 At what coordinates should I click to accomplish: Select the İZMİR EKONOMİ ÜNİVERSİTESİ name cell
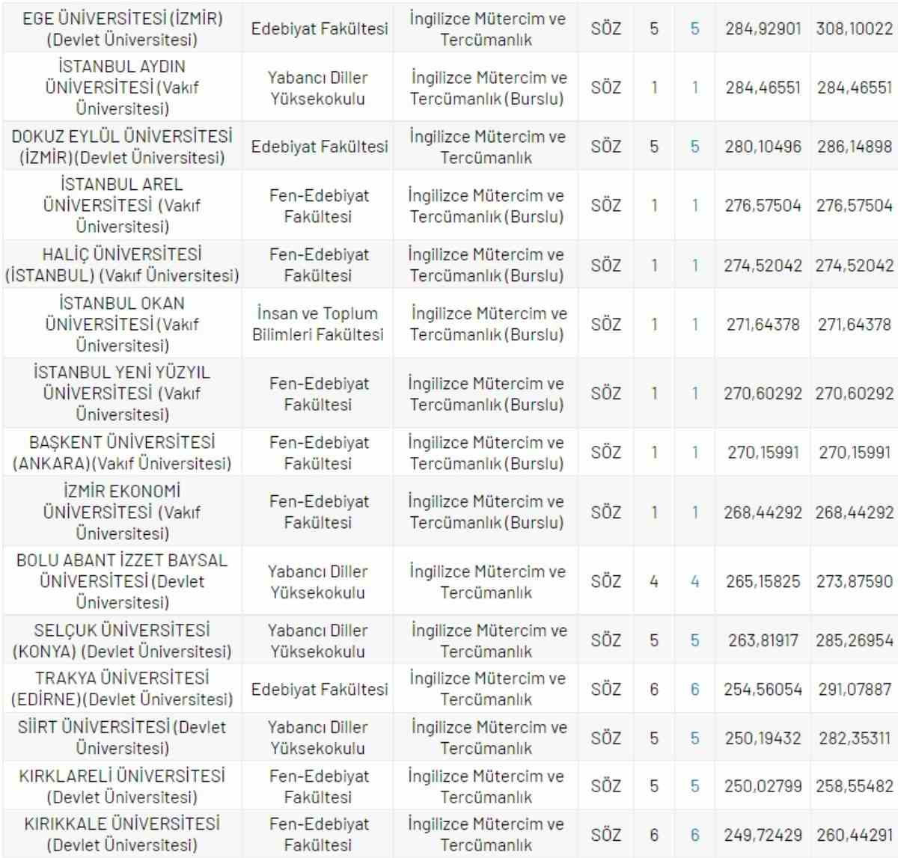click(122, 512)
